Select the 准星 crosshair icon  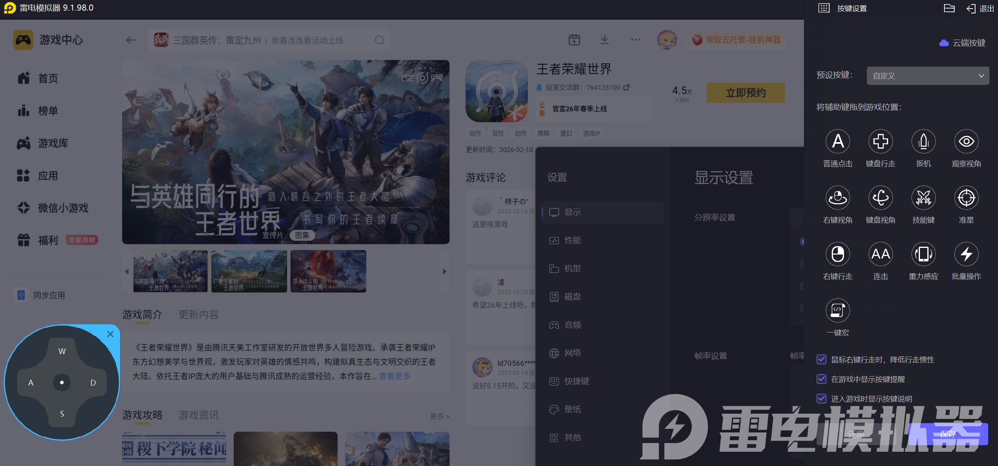pyautogui.click(x=966, y=198)
